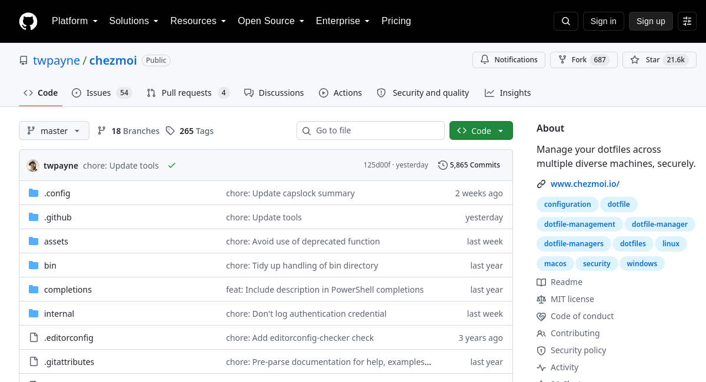Open the chezmoi repository name link
Screen dimensions: 706x382
click(x=113, y=61)
